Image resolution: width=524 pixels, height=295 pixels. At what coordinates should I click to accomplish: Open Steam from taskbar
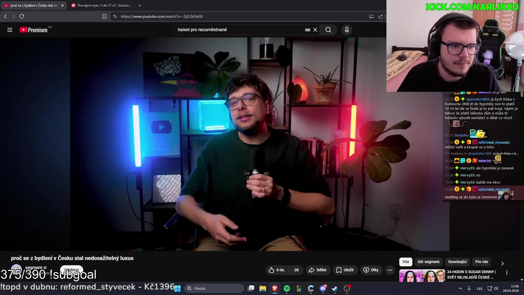334,288
